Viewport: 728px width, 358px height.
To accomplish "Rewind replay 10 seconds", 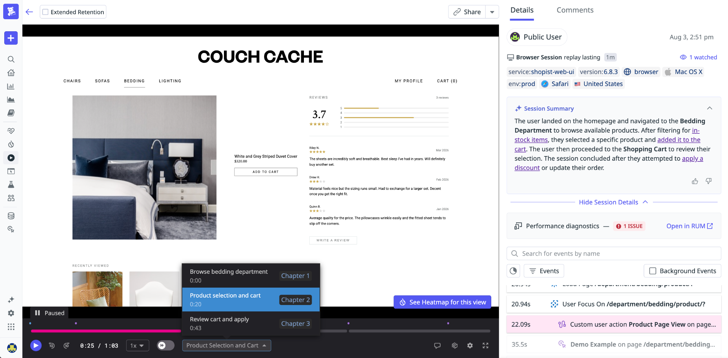I will point(52,346).
